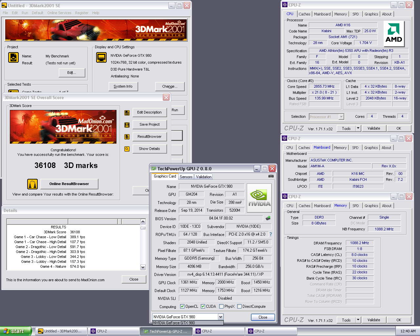Click OK in CPU-Z Memory window
This screenshot has height=336, width=420.
[x=399, y=320]
